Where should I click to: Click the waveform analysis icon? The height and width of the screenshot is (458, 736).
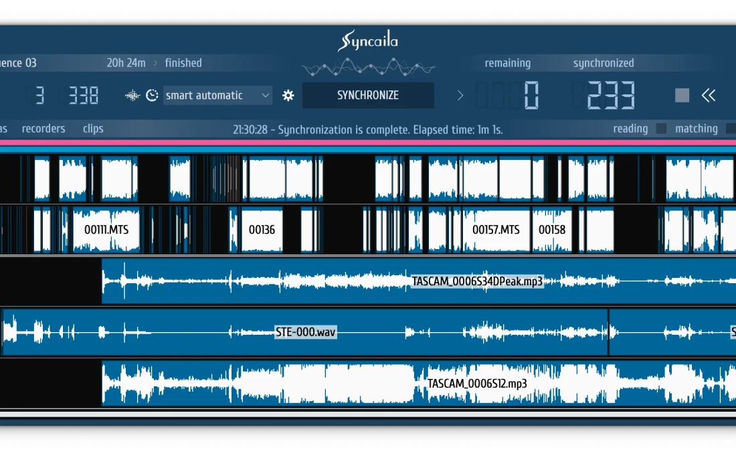coord(132,95)
